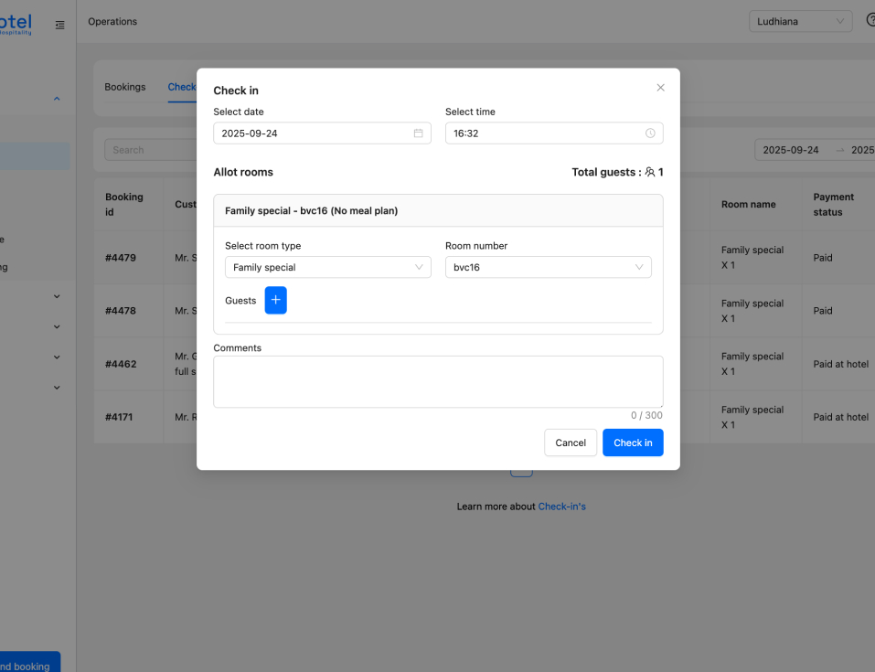Click Family special X 1 in #4171 row

[752, 417]
